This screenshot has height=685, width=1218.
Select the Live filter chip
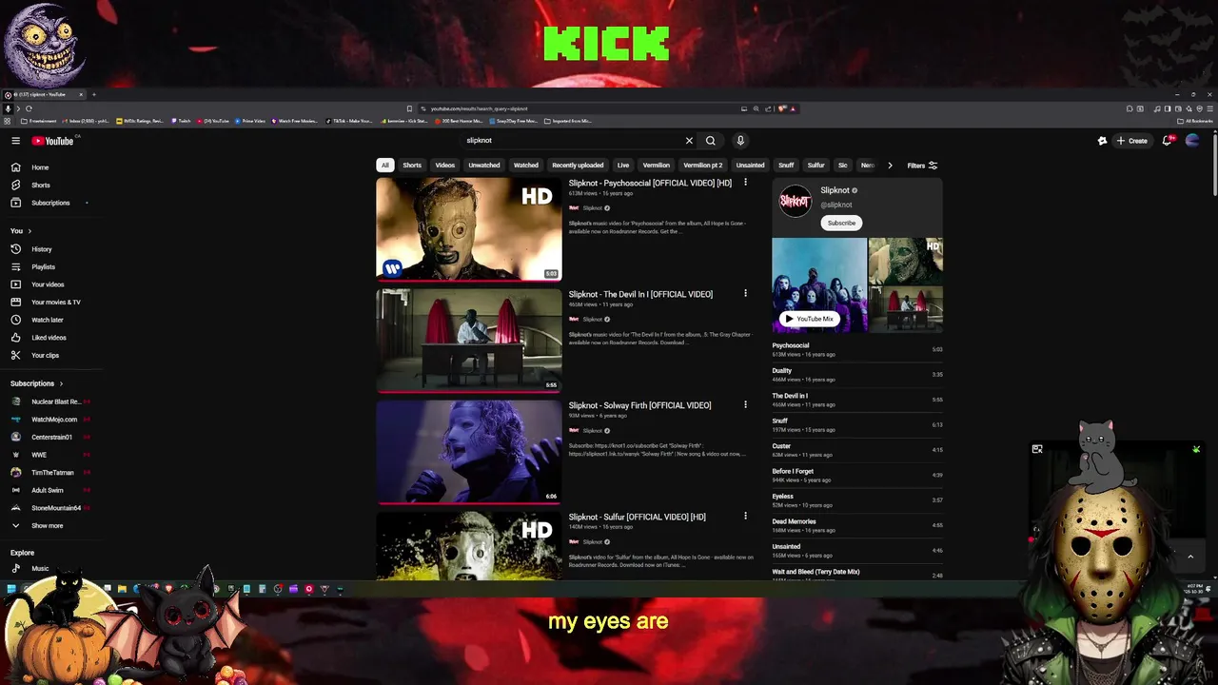pos(623,166)
